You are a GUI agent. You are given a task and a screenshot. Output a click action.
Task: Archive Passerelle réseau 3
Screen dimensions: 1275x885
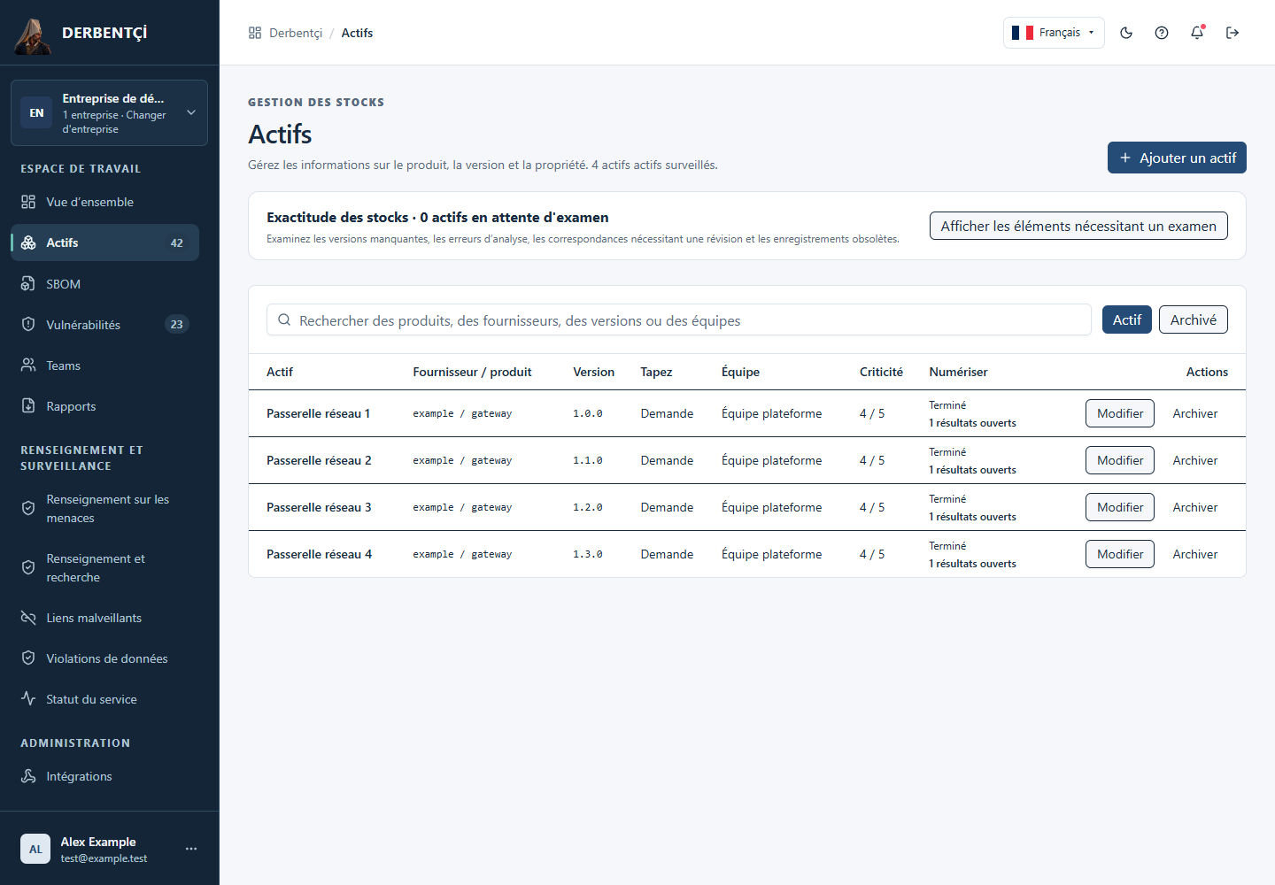[1195, 507]
